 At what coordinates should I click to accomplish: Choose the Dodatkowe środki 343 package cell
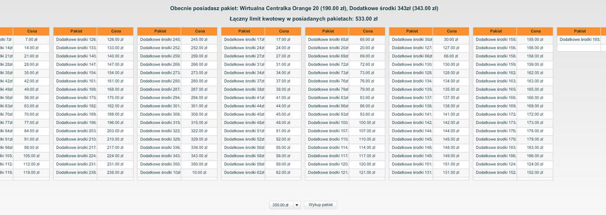point(159,156)
